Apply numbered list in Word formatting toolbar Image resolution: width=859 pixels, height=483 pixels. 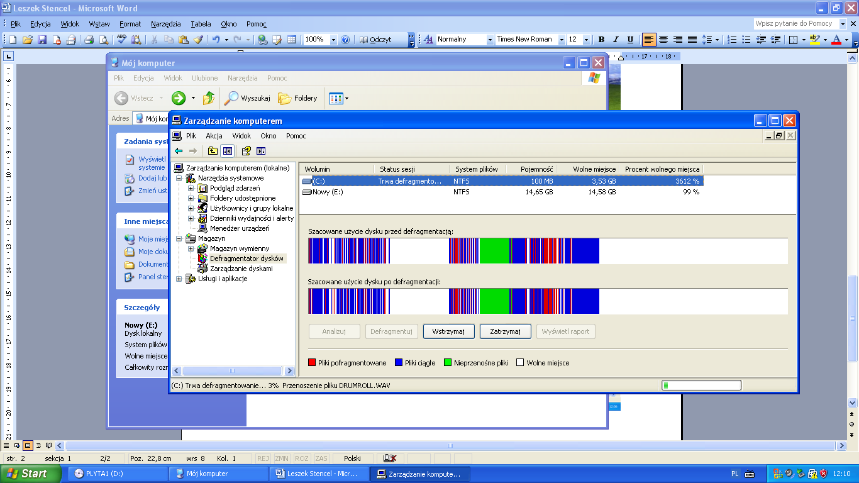point(732,40)
